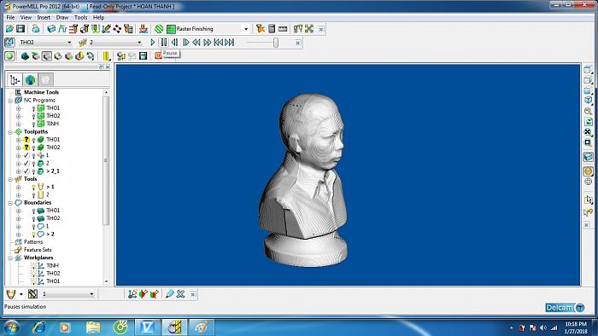The height and width of the screenshot is (336, 598).
Task: Switch to explorer tree tab
Action: tap(15, 80)
